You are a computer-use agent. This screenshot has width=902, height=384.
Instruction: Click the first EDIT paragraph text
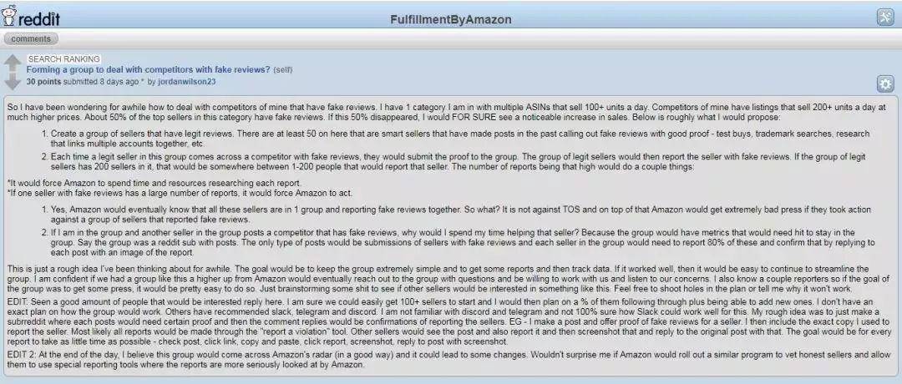click(x=448, y=321)
